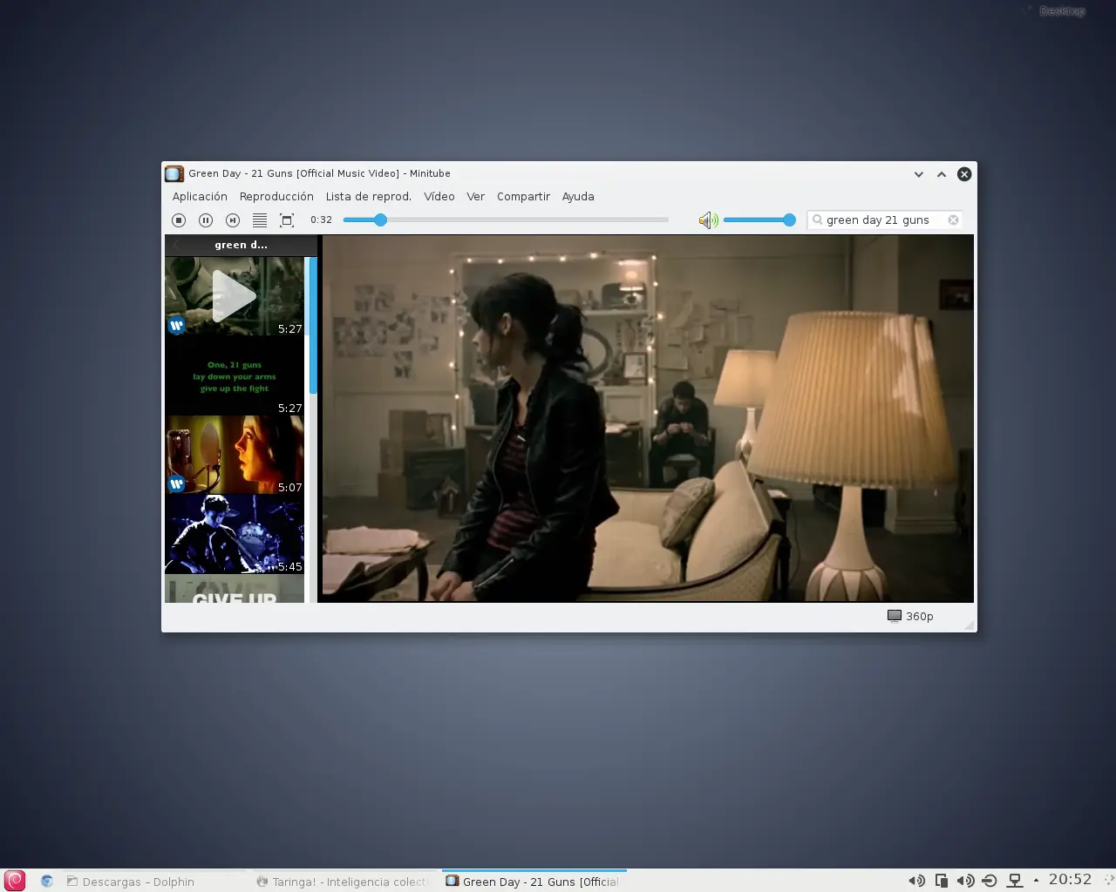This screenshot has height=892, width=1116.
Task: Select the 5:07 woman singing thumbnail
Action: pyautogui.click(x=235, y=455)
